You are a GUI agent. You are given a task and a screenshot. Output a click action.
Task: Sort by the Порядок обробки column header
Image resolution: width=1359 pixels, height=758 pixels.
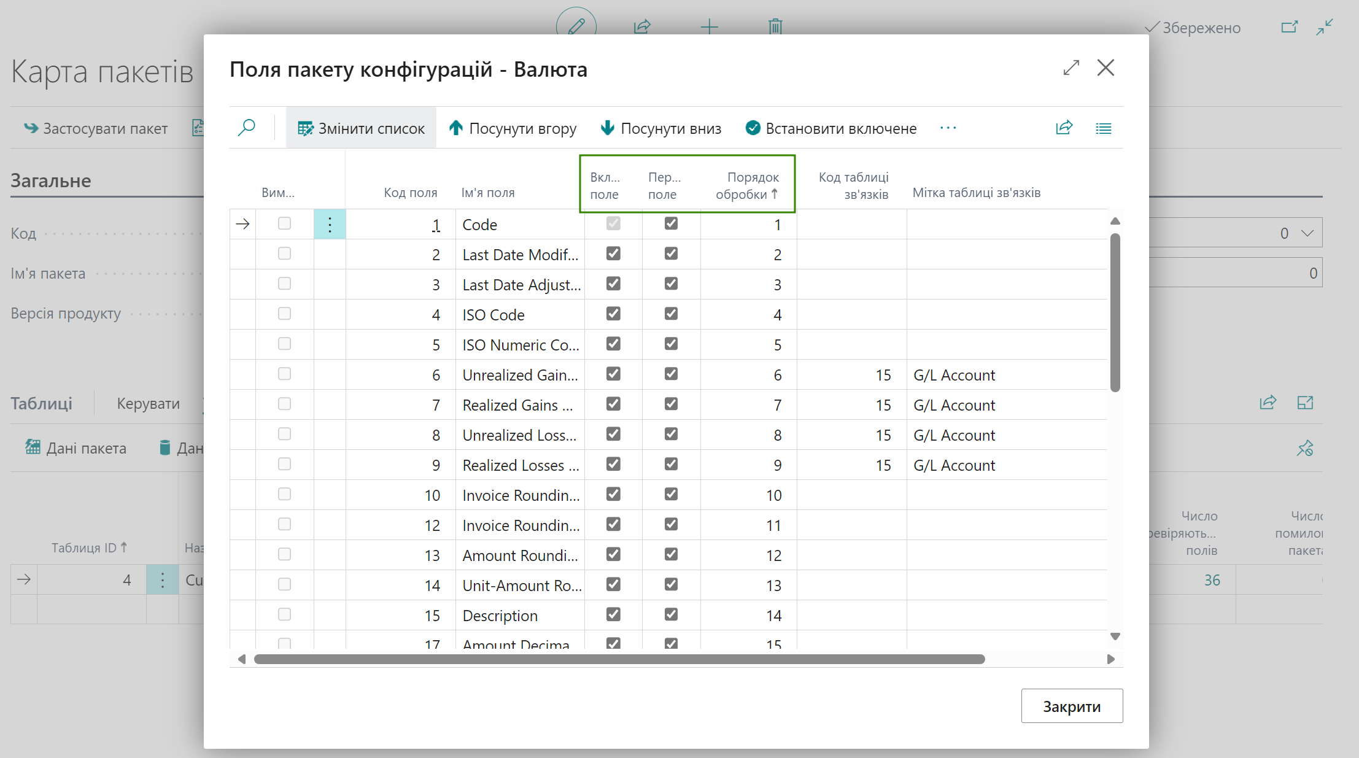pyautogui.click(x=747, y=185)
